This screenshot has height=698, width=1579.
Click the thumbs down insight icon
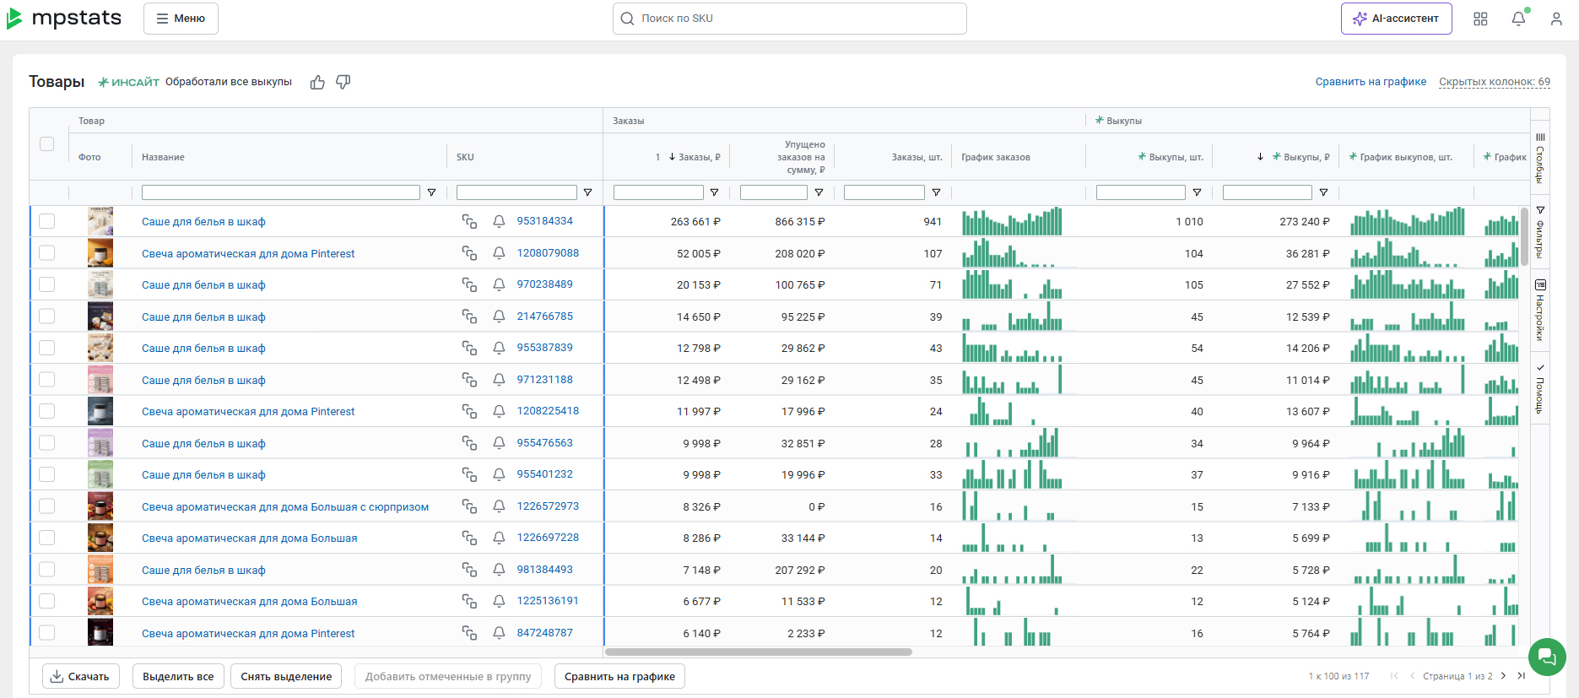click(x=343, y=82)
